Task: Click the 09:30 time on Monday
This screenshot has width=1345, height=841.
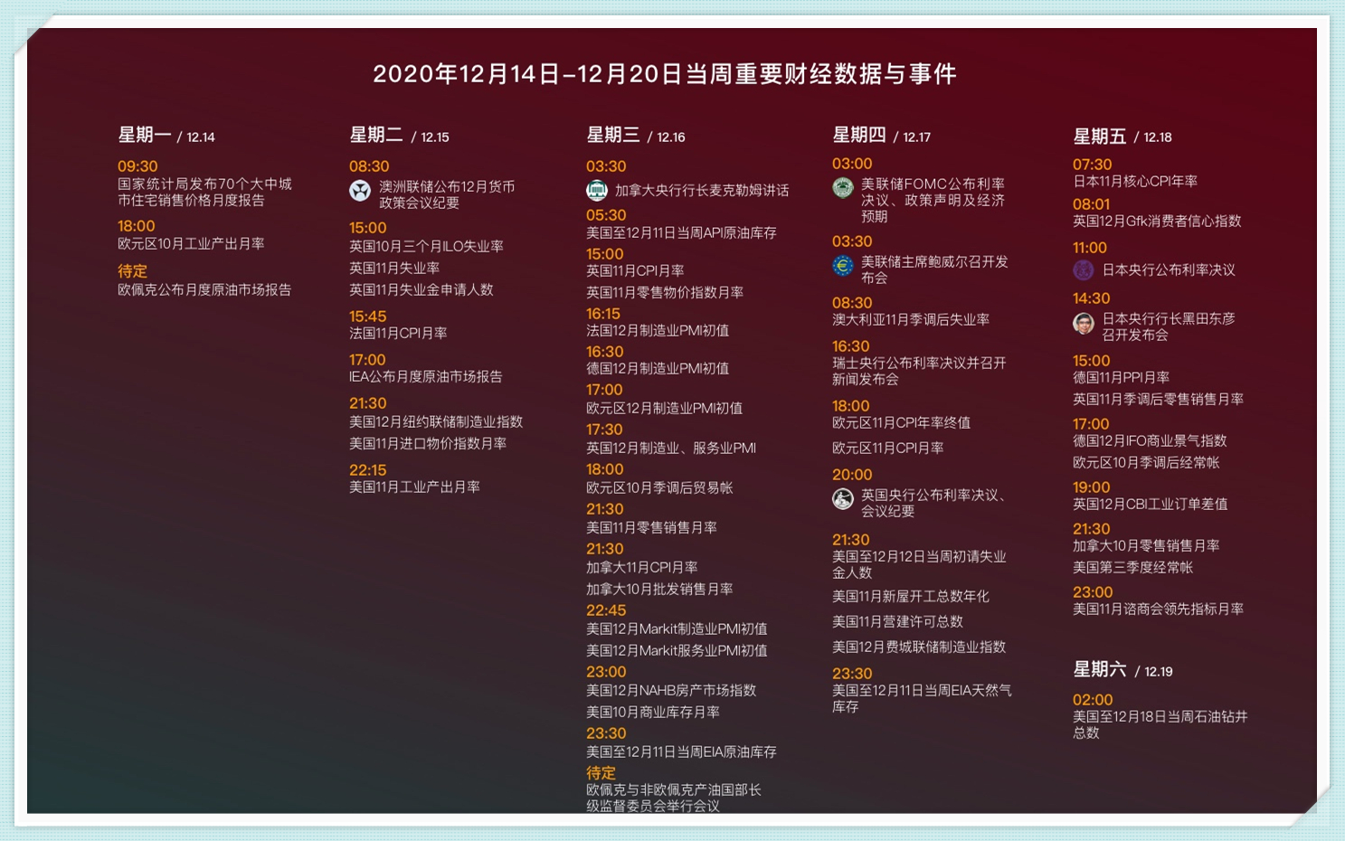Action: tap(137, 166)
